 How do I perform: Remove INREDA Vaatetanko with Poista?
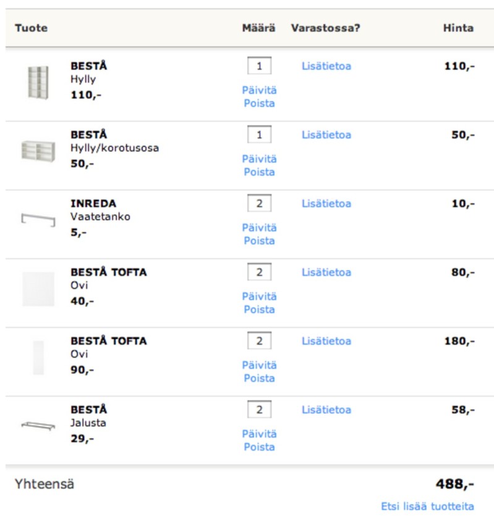[259, 241]
